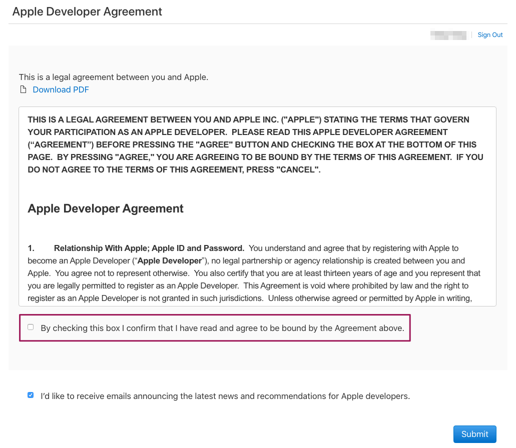Check the box confirming agreement was read
Screen dimensions: 516x448
tap(31, 327)
